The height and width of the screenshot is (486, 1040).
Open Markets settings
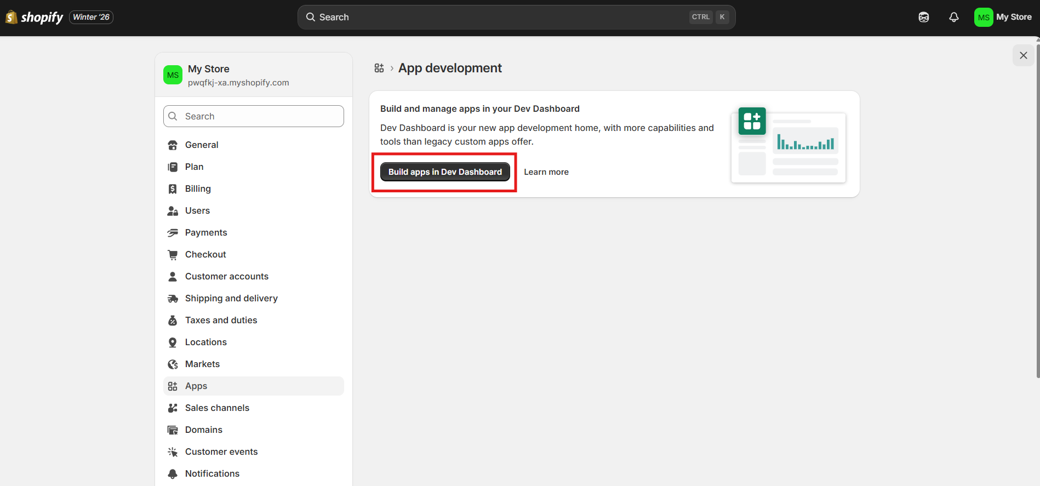click(x=254, y=364)
